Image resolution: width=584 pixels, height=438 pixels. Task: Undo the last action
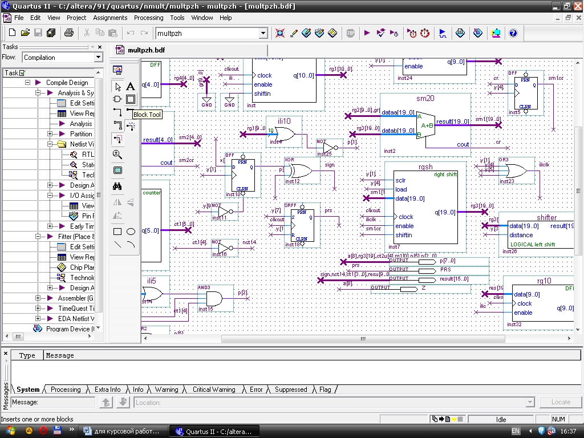click(x=131, y=33)
